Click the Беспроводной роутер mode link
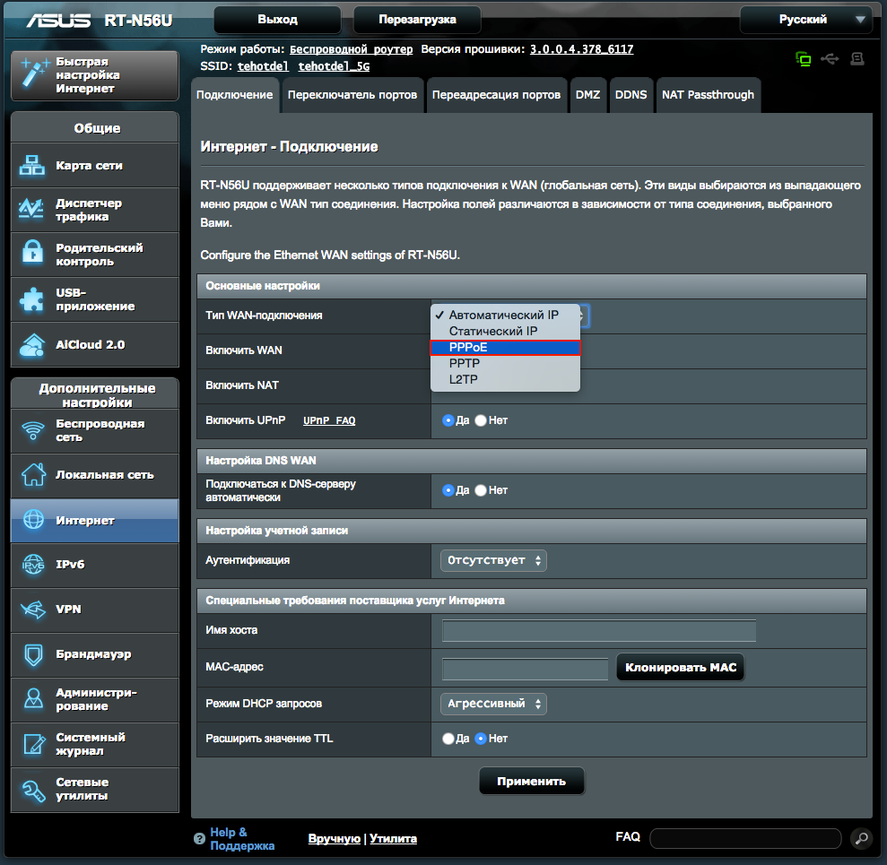The width and height of the screenshot is (887, 865). (x=352, y=49)
